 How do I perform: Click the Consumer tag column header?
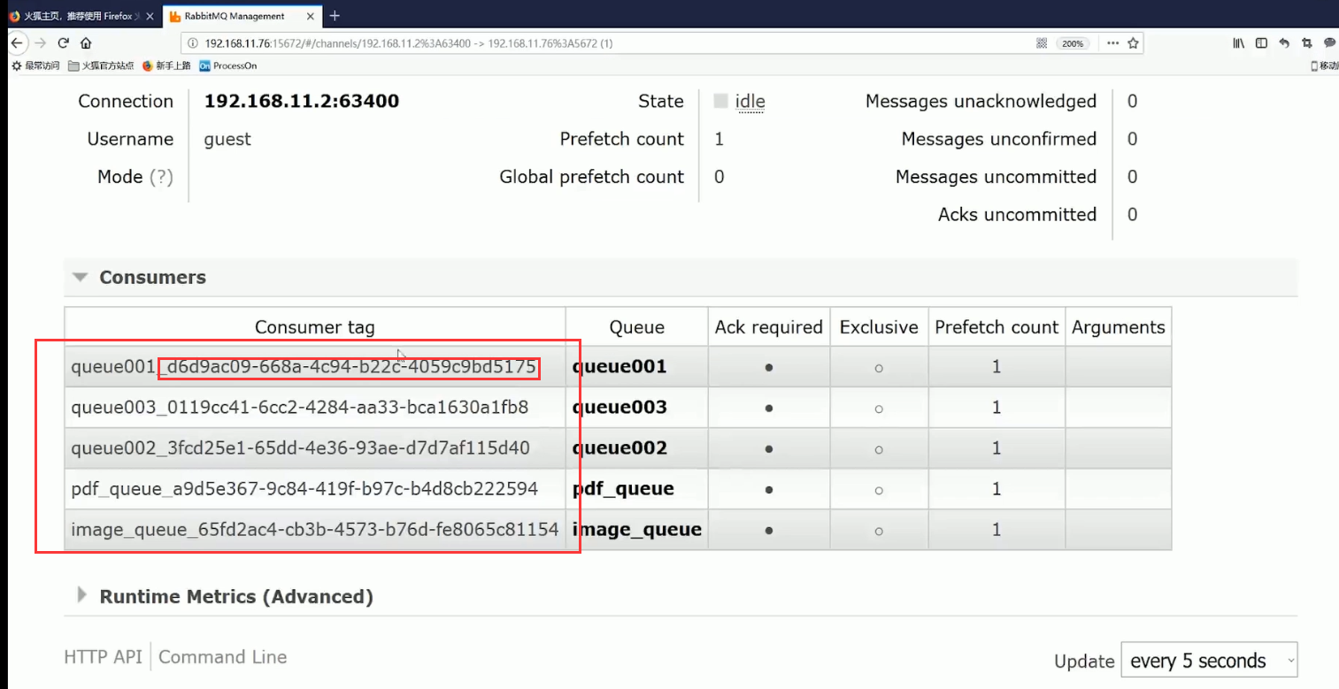coord(315,327)
